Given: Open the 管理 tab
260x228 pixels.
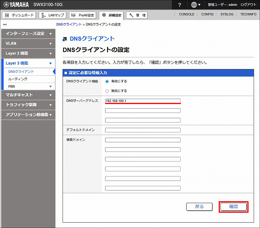Looking at the screenshot, I should point(137,15).
